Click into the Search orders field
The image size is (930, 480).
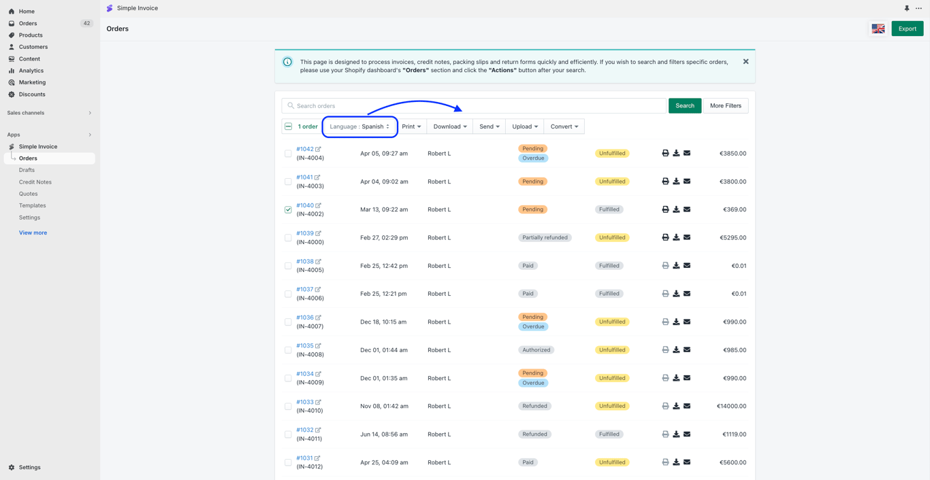click(474, 105)
